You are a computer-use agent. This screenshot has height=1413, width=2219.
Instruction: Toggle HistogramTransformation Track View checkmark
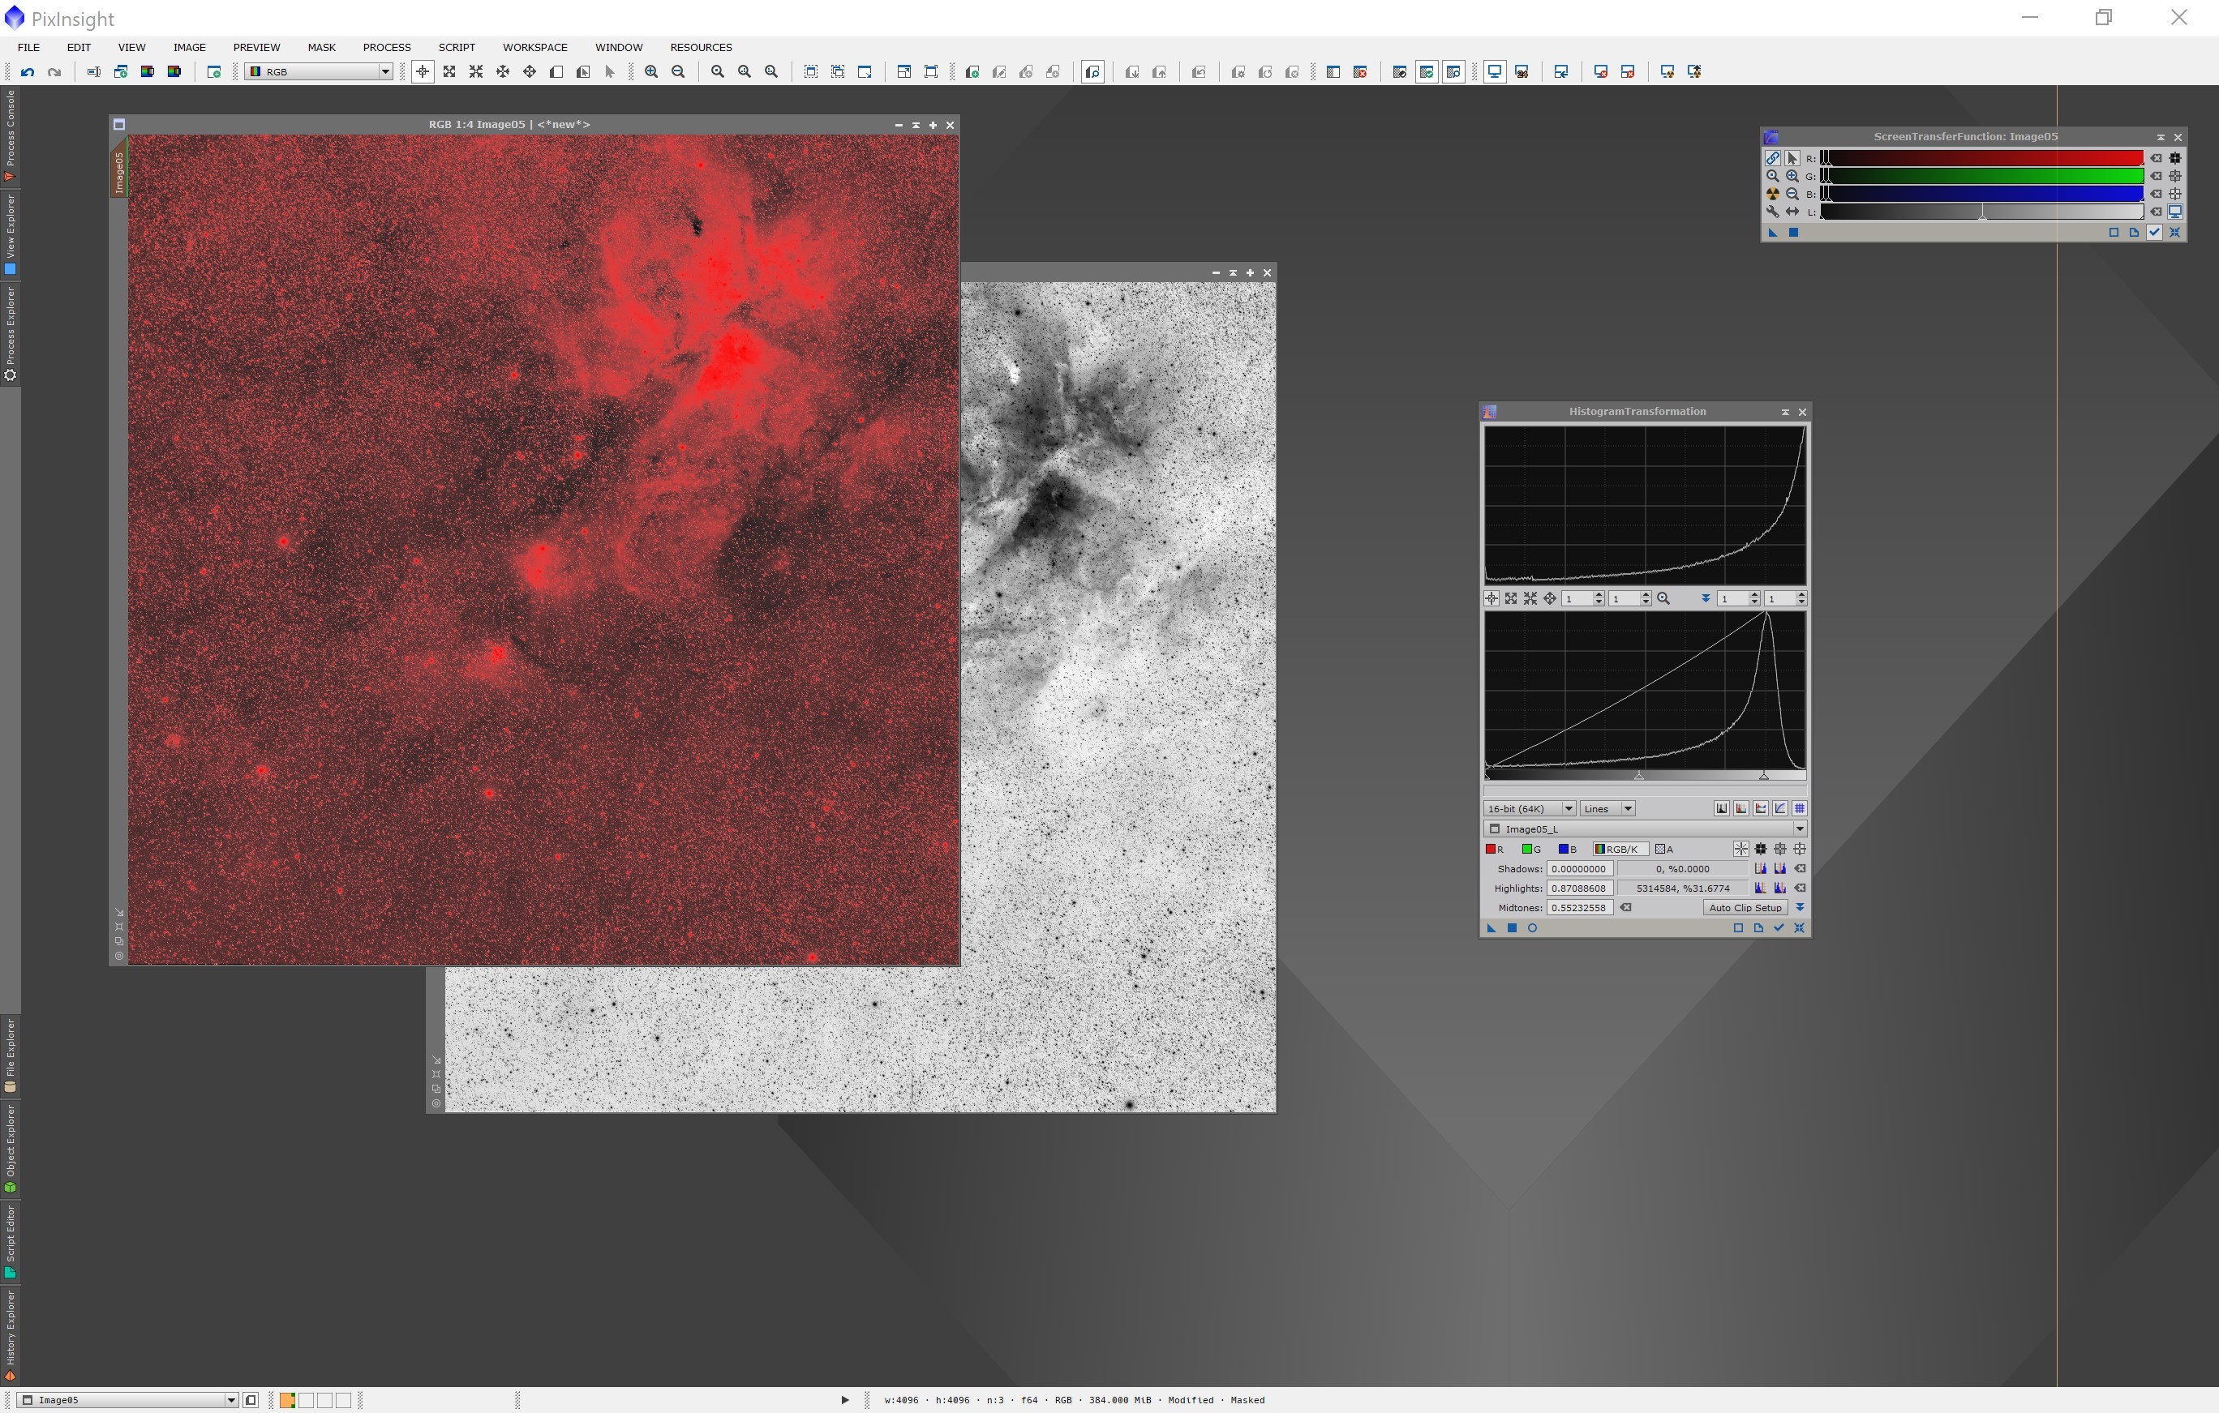(1779, 928)
